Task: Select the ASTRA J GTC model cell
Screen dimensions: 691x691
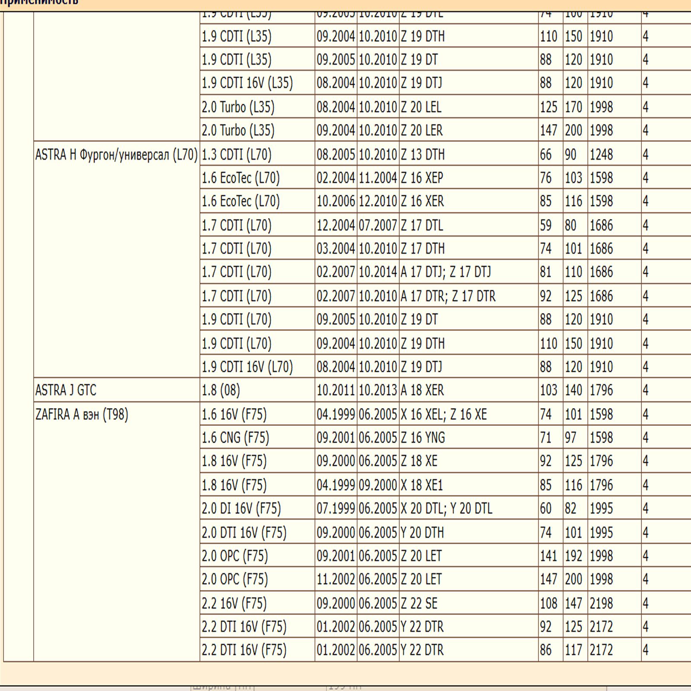Action: click(66, 390)
